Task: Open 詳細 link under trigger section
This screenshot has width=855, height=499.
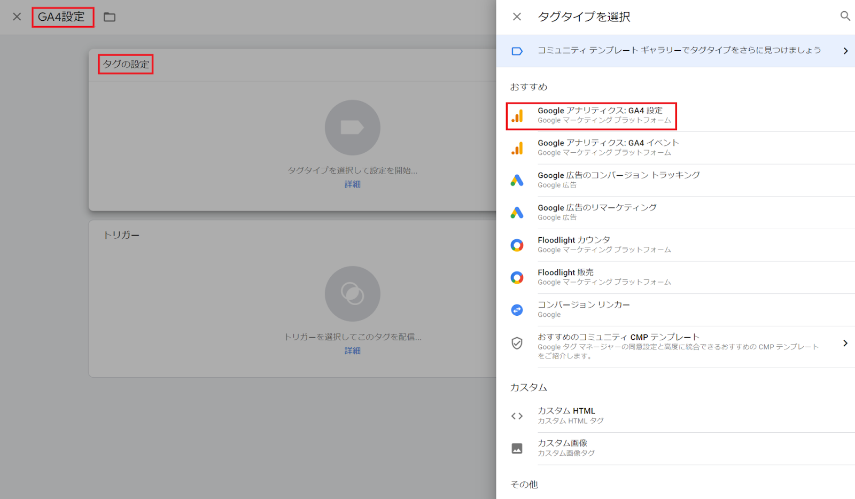Action: click(x=352, y=351)
